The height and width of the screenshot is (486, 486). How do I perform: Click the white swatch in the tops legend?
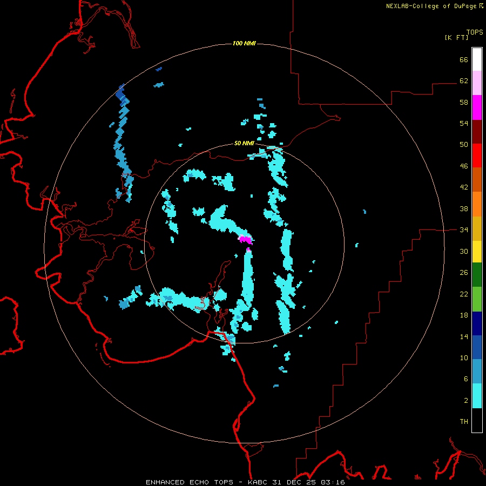[477, 59]
